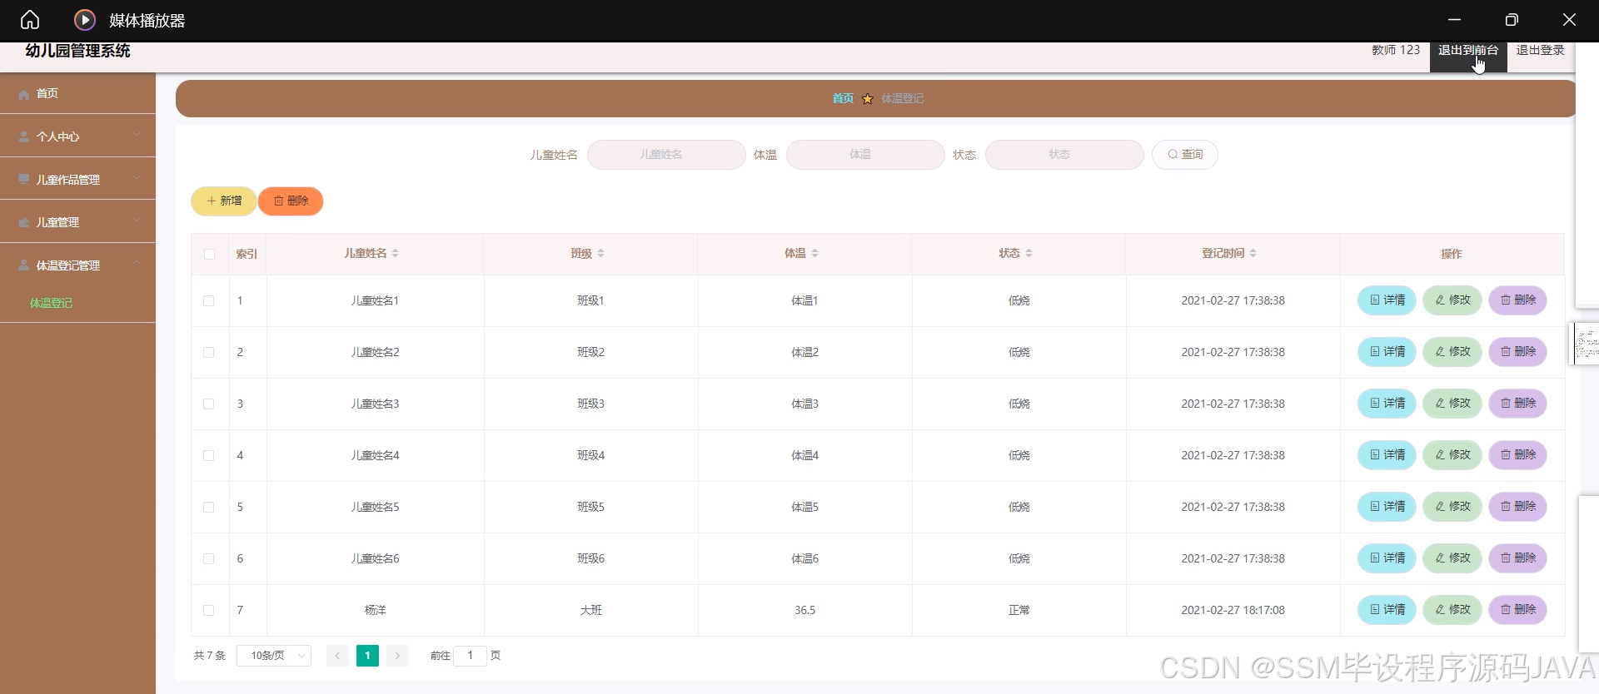Click 修改 for row 儿童姓名2

click(x=1452, y=352)
